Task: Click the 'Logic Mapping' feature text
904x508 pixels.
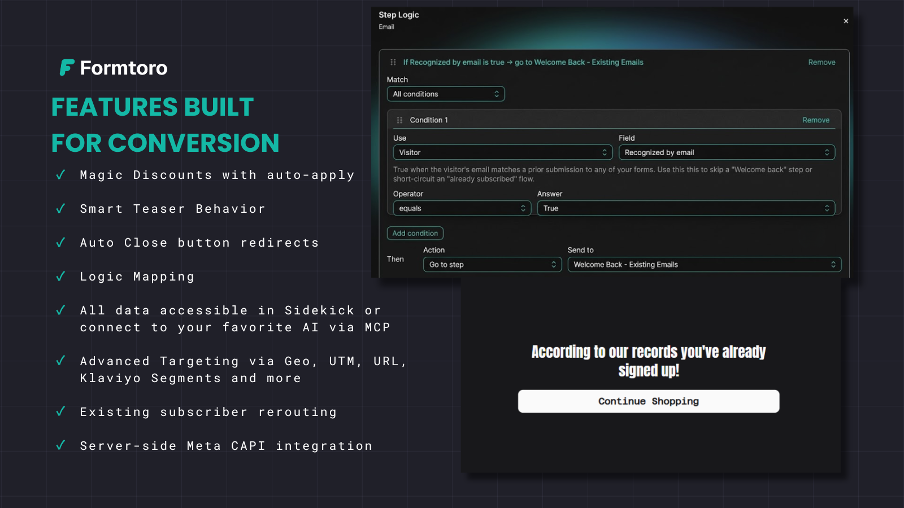Action: [x=137, y=277]
